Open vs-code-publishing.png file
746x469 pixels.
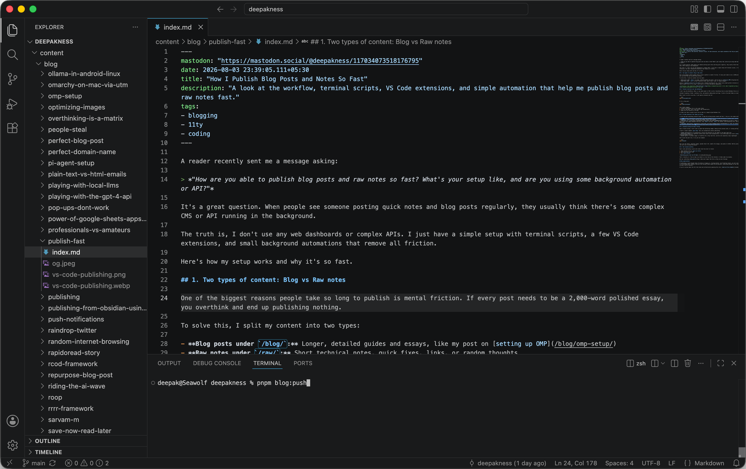pyautogui.click(x=86, y=275)
